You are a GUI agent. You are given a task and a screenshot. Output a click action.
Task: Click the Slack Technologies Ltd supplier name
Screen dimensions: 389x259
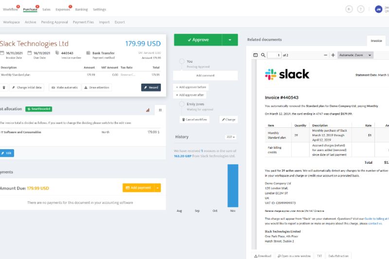[x=34, y=44]
